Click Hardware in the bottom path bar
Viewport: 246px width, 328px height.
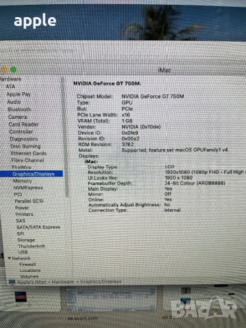coord(63,282)
